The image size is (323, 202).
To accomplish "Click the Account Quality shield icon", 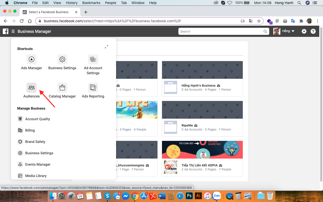I will click(20, 119).
